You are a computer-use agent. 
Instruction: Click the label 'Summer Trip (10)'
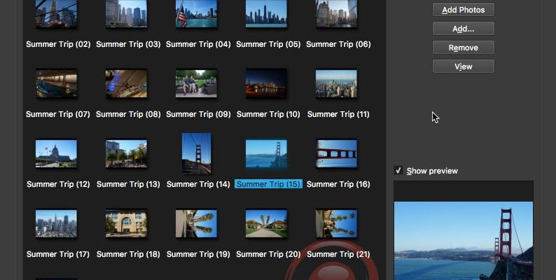tap(268, 114)
